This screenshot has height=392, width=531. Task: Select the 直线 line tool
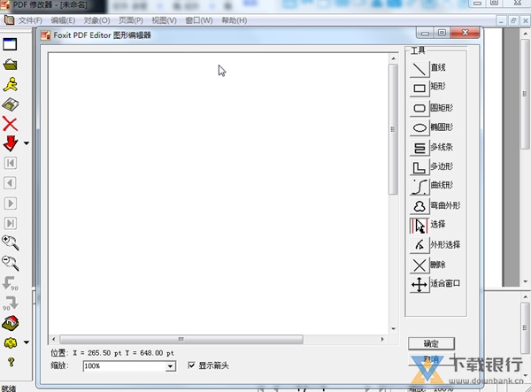[x=419, y=69]
